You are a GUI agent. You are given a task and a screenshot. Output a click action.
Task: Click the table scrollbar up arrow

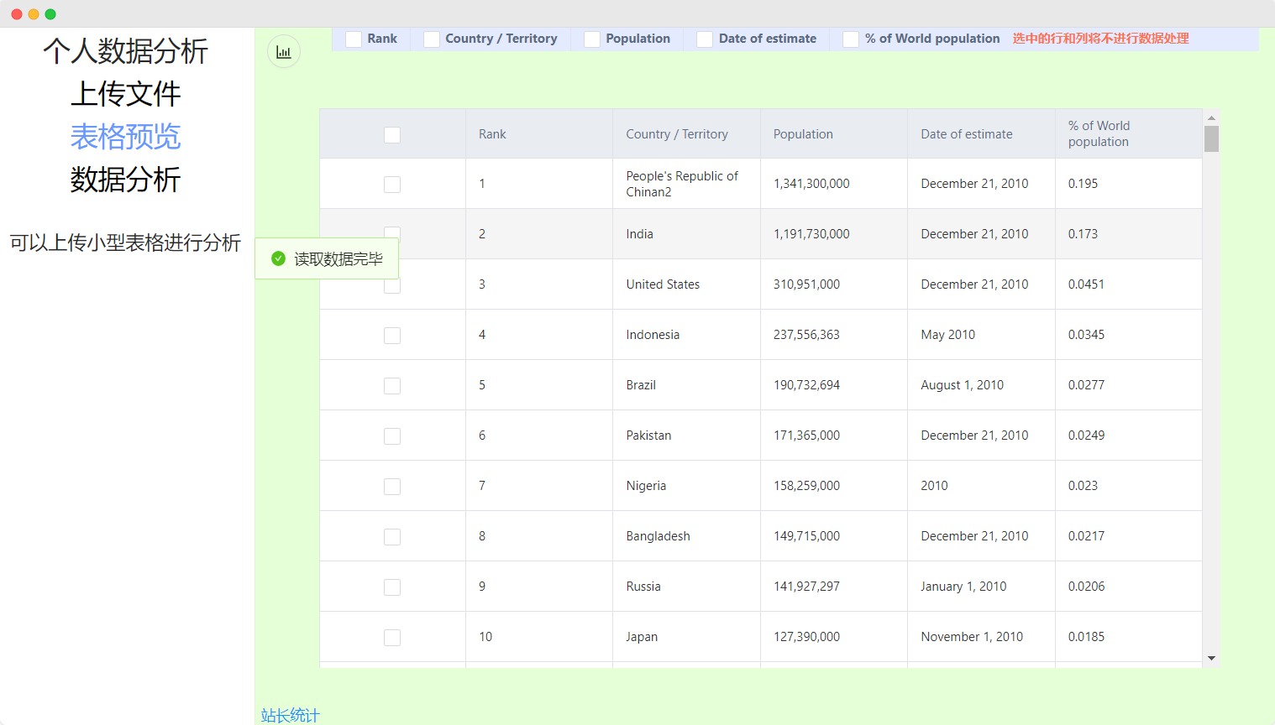coord(1211,117)
